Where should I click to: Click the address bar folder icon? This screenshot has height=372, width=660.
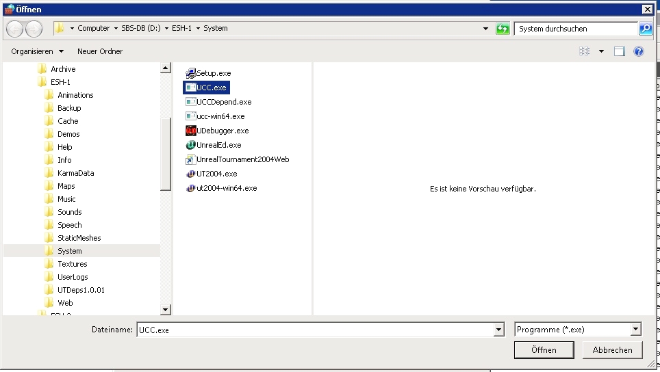tap(60, 28)
